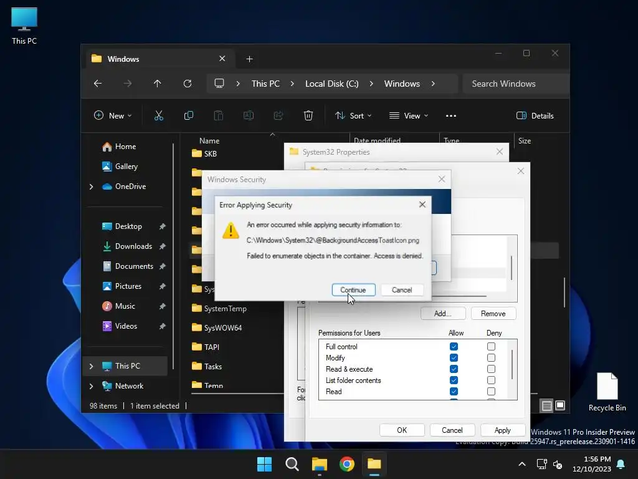Refresh the Windows folder view
The image size is (638, 479).
(x=188, y=84)
